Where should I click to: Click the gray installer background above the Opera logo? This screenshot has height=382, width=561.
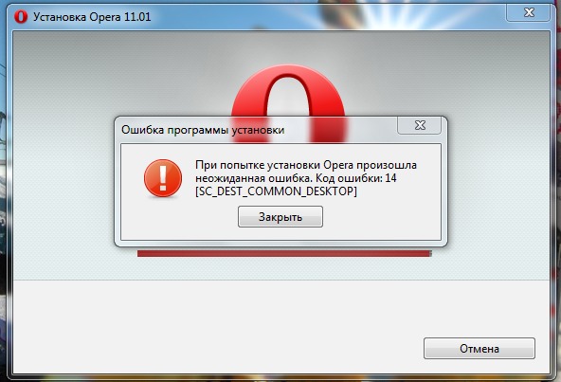click(x=281, y=47)
